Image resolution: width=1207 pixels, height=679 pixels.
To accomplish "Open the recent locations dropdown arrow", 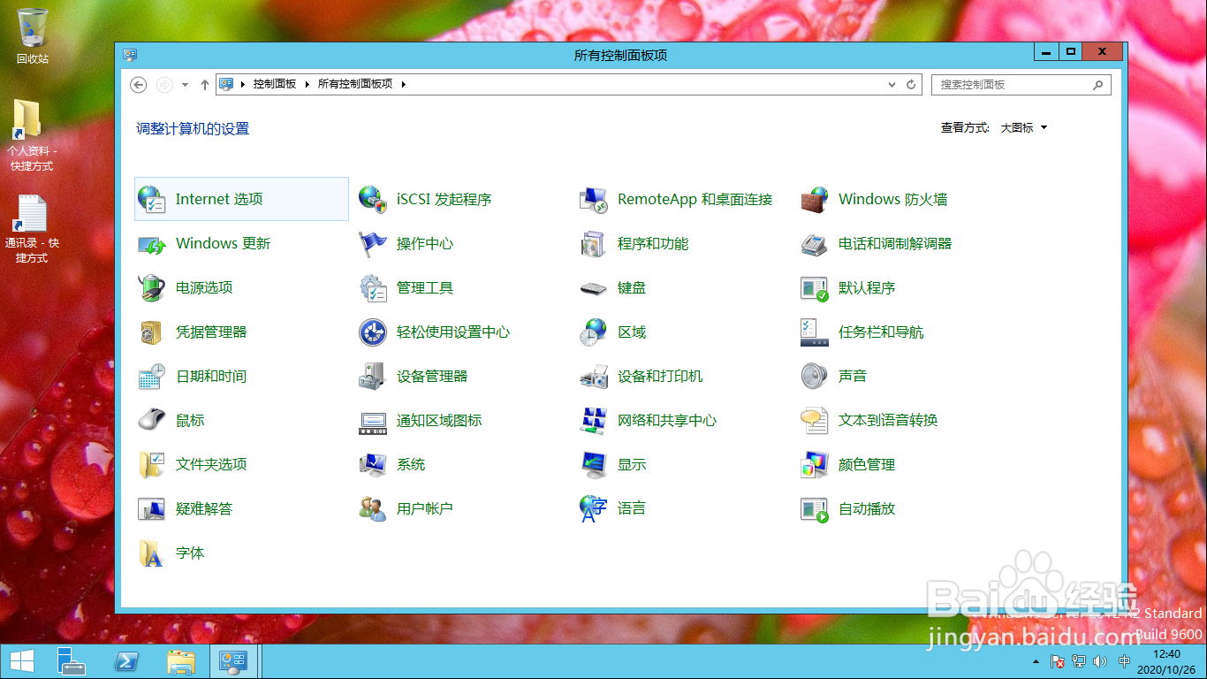I will click(x=185, y=85).
